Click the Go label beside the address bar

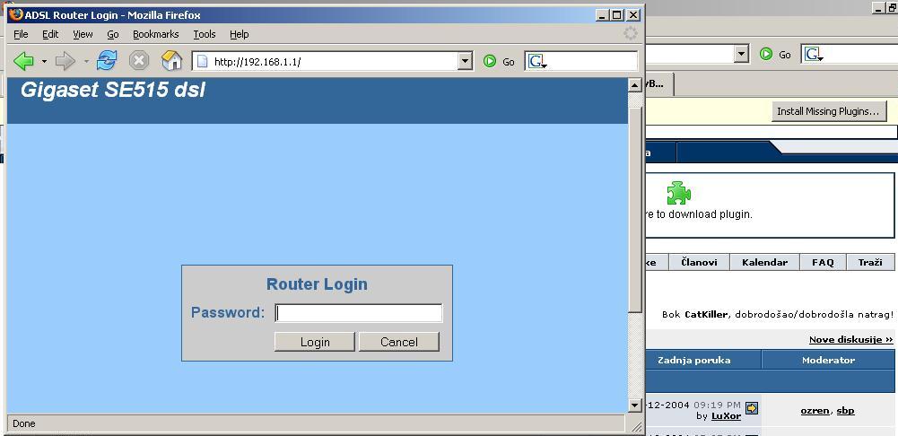(509, 62)
